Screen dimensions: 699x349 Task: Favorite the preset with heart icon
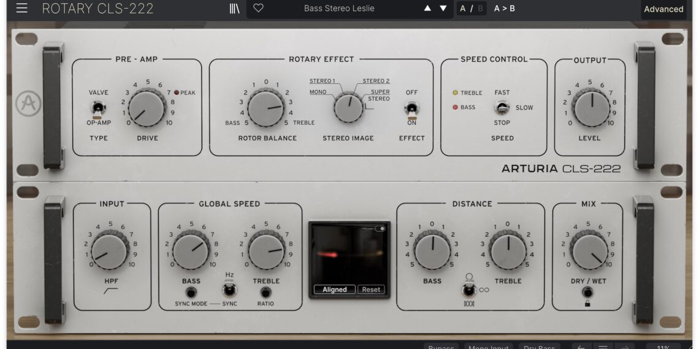tap(258, 9)
